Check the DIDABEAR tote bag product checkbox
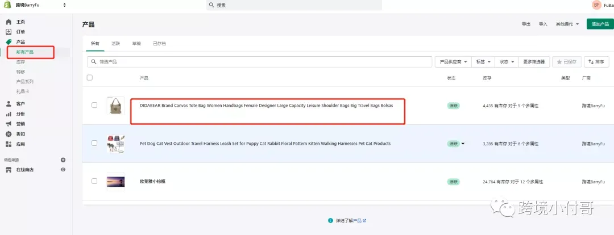This screenshot has width=614, height=235. 94,105
